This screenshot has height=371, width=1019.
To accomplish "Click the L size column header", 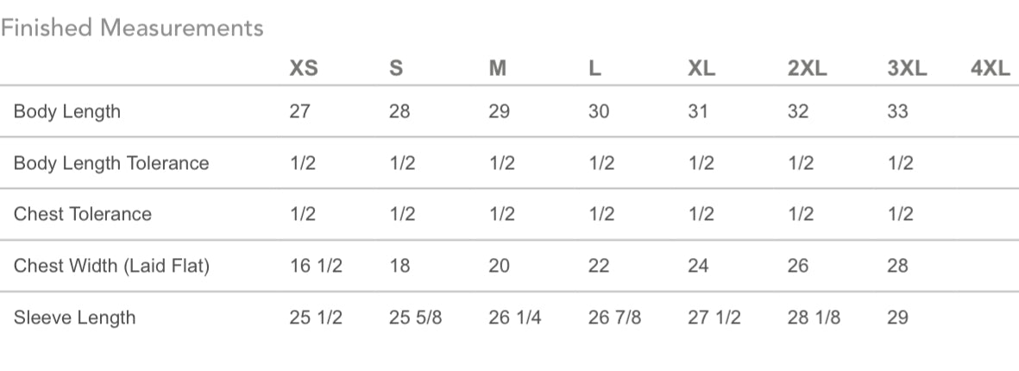I will (594, 69).
